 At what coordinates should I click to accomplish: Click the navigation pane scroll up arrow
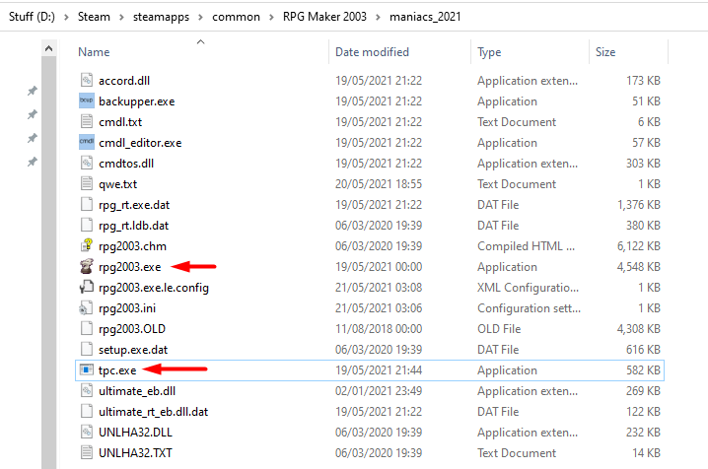click(48, 48)
